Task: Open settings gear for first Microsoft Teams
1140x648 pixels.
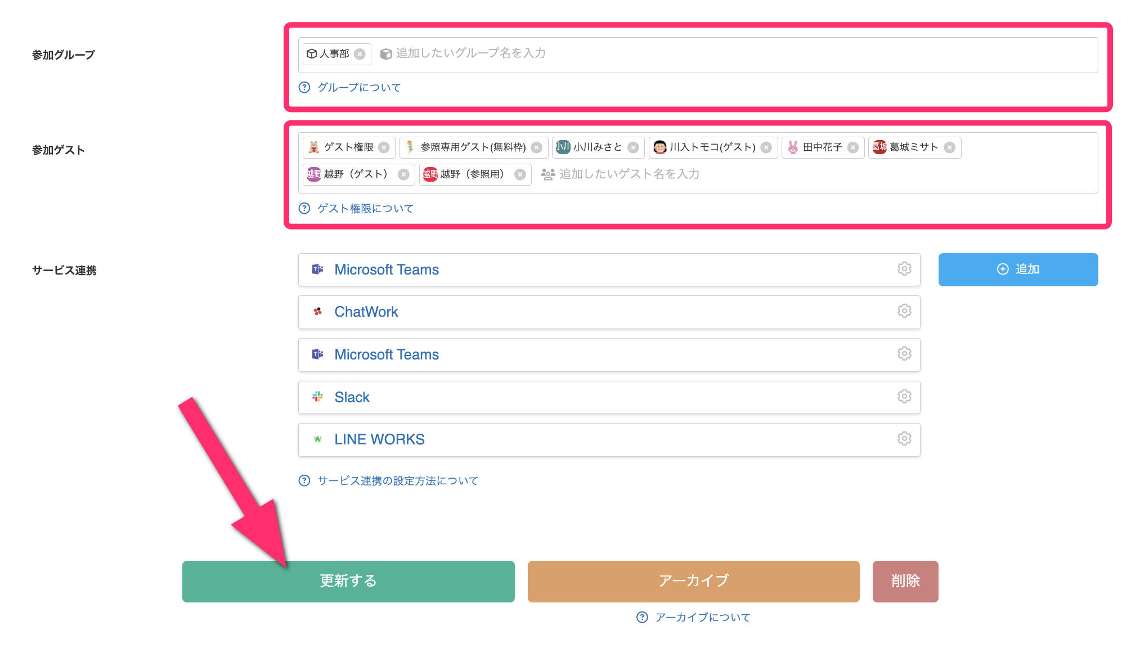Action: tap(904, 269)
